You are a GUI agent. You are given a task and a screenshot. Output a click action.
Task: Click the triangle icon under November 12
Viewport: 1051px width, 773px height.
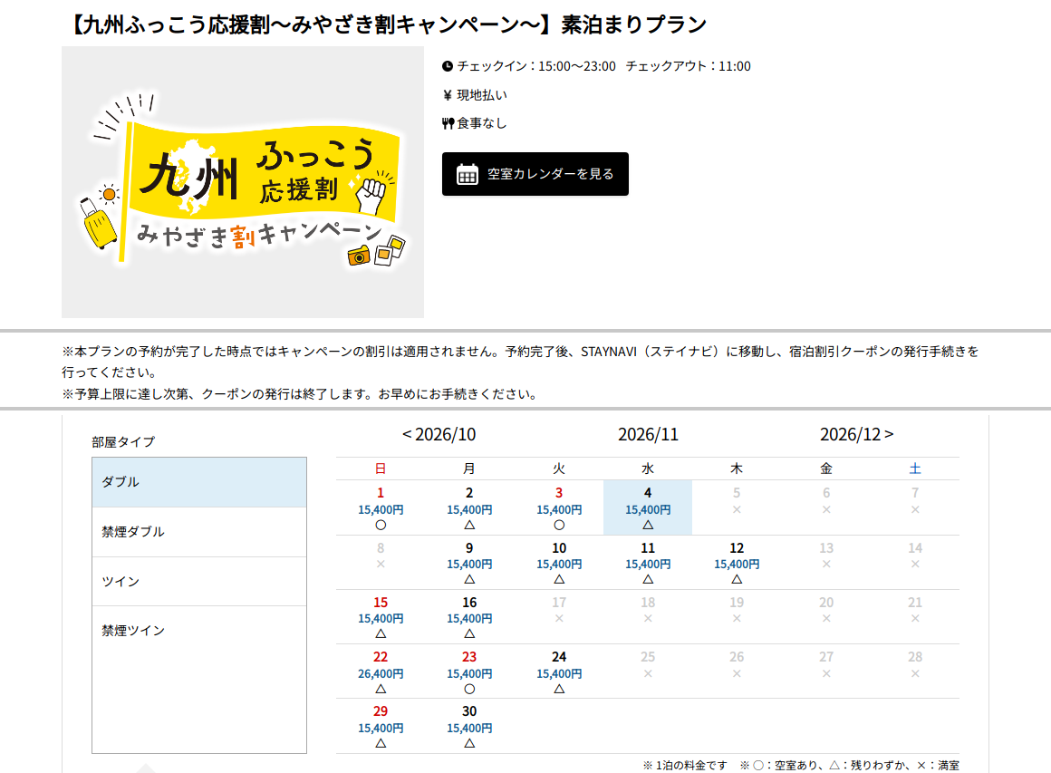click(737, 579)
